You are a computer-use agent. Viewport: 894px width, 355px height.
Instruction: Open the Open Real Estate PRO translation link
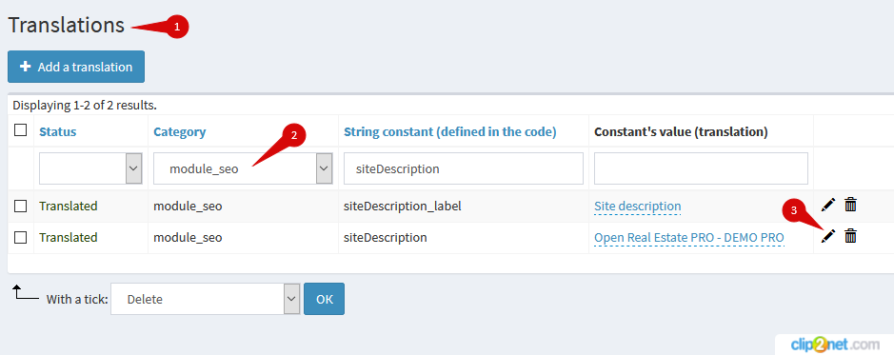(x=689, y=238)
